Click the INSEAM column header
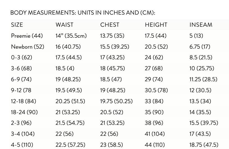 [201, 25]
